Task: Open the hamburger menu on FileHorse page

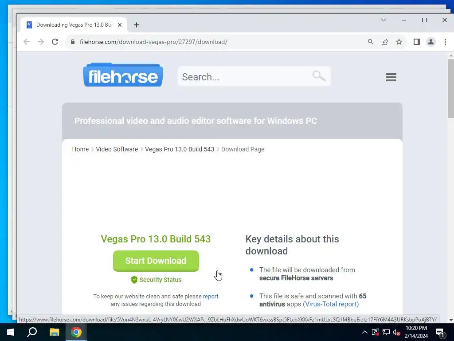Action: 391,77
